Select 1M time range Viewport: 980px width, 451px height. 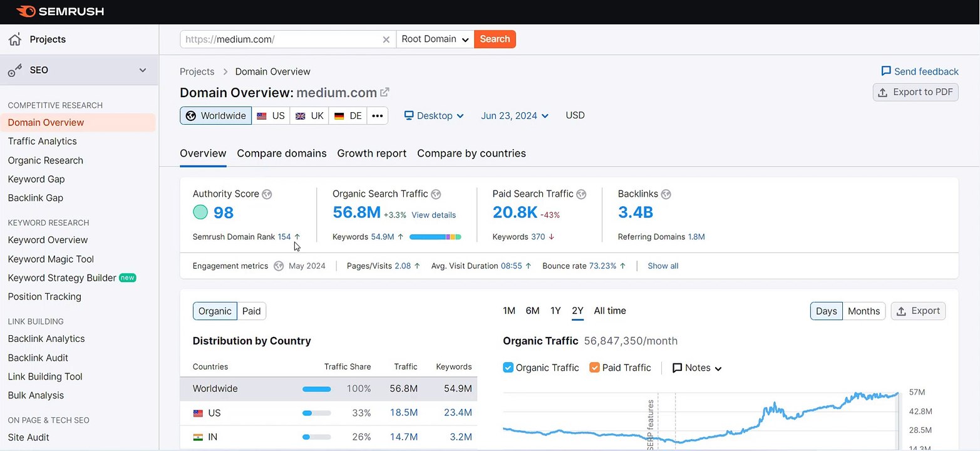pyautogui.click(x=509, y=311)
